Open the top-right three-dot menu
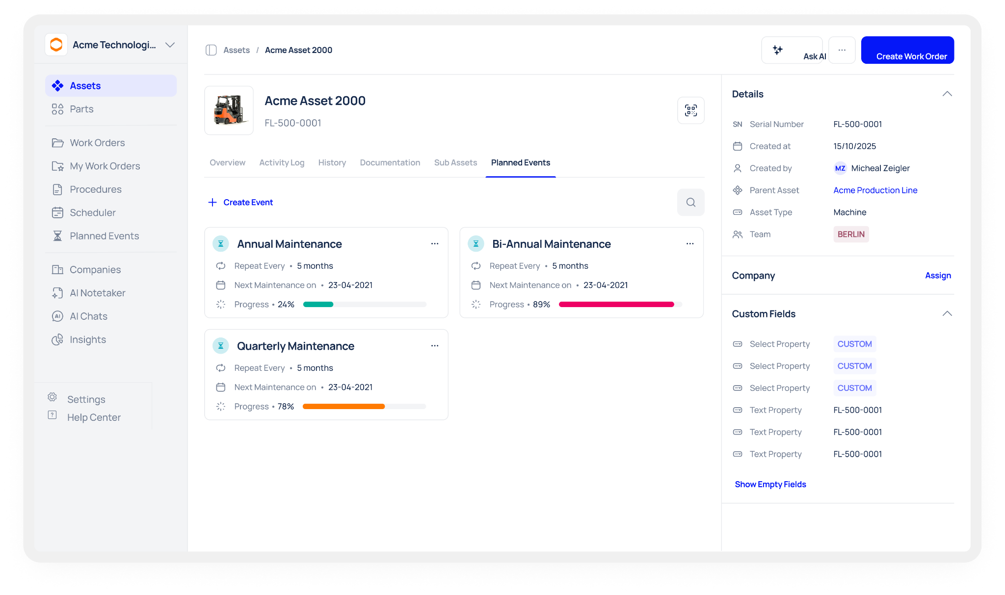Screen dimensions: 1005x595 click(842, 50)
